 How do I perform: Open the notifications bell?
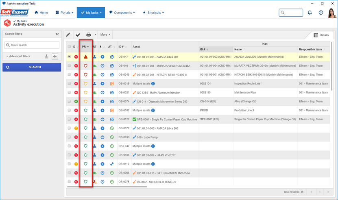(x=310, y=13)
